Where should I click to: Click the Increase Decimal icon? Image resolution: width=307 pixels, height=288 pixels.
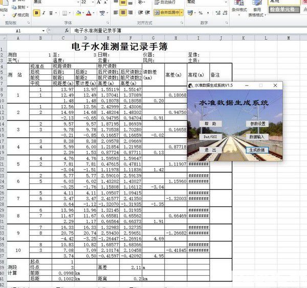pos(218,13)
